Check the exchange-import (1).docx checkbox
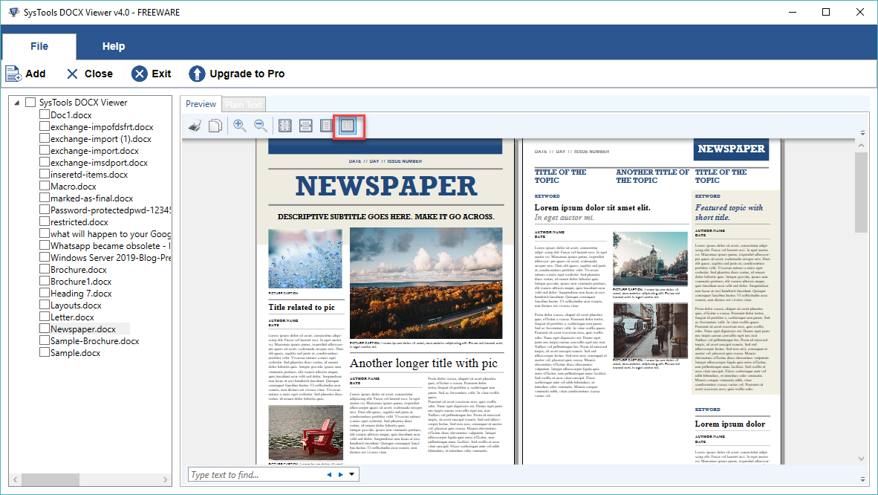The width and height of the screenshot is (878, 495). pyautogui.click(x=45, y=138)
